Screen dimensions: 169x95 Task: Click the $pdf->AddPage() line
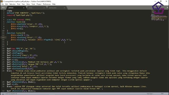(x=15, y=53)
